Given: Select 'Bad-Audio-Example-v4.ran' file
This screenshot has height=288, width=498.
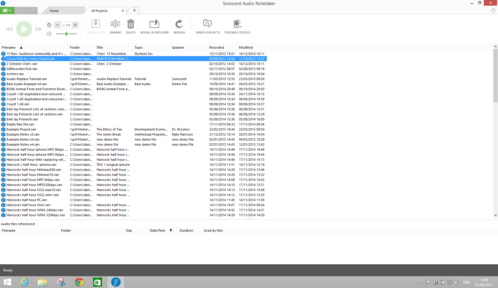Looking at the screenshot, I should click(x=133, y=84).
